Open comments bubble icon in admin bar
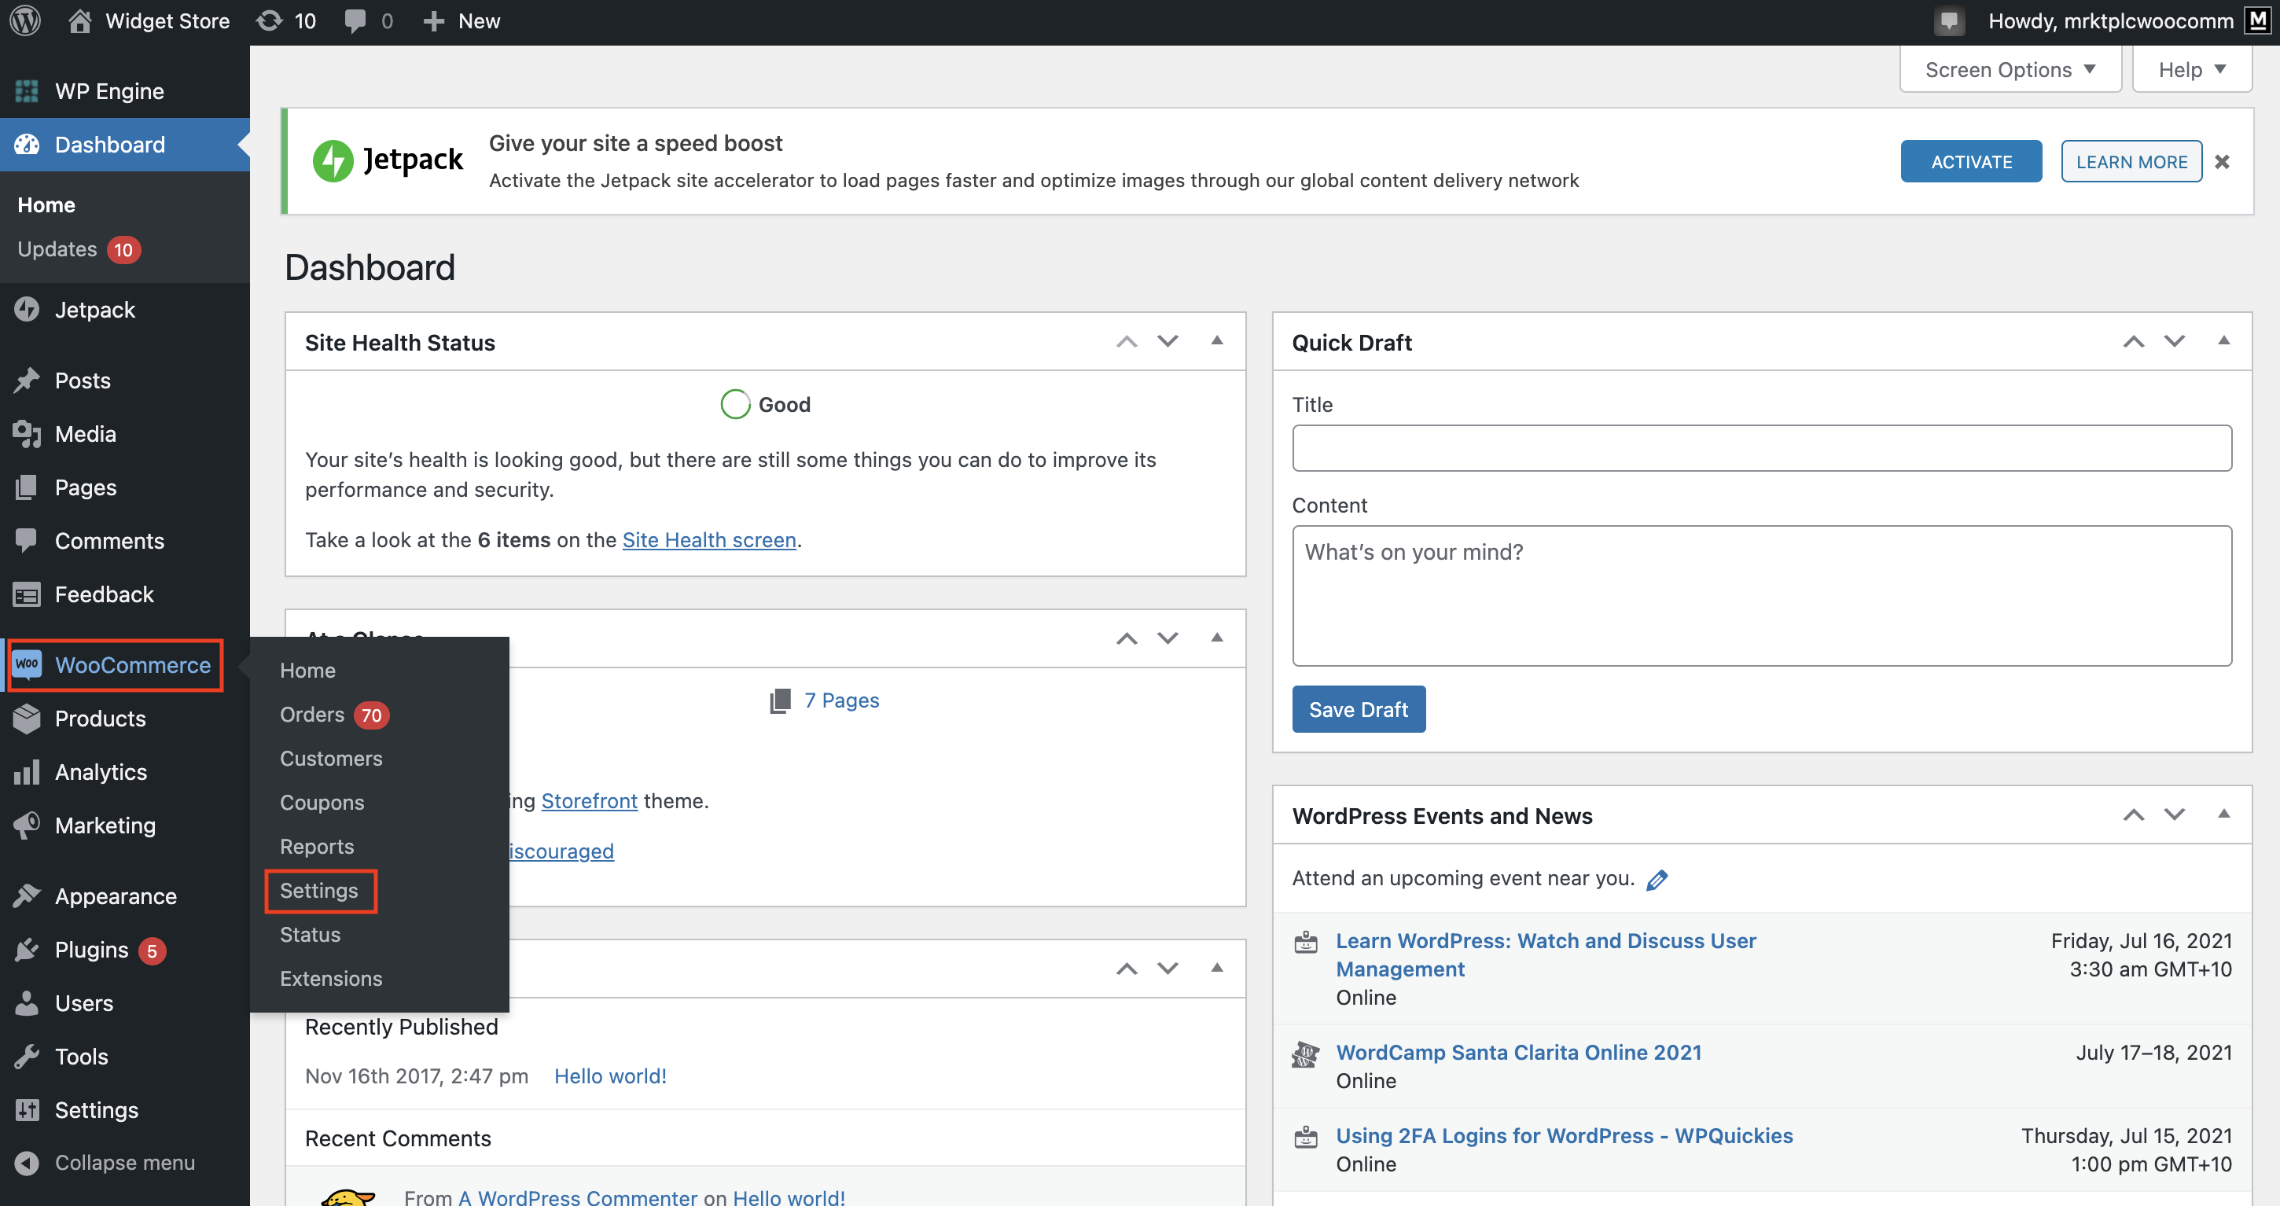 coord(355,21)
